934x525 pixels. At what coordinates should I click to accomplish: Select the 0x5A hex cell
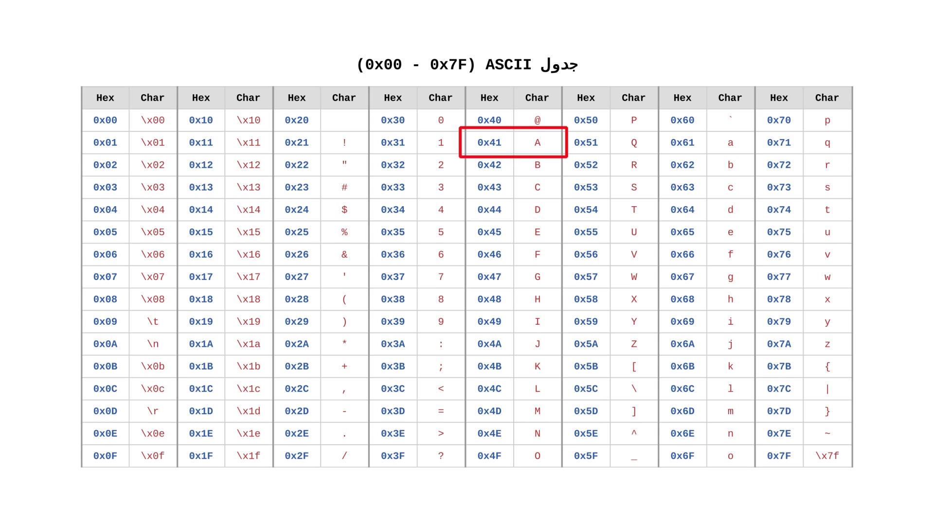586,344
